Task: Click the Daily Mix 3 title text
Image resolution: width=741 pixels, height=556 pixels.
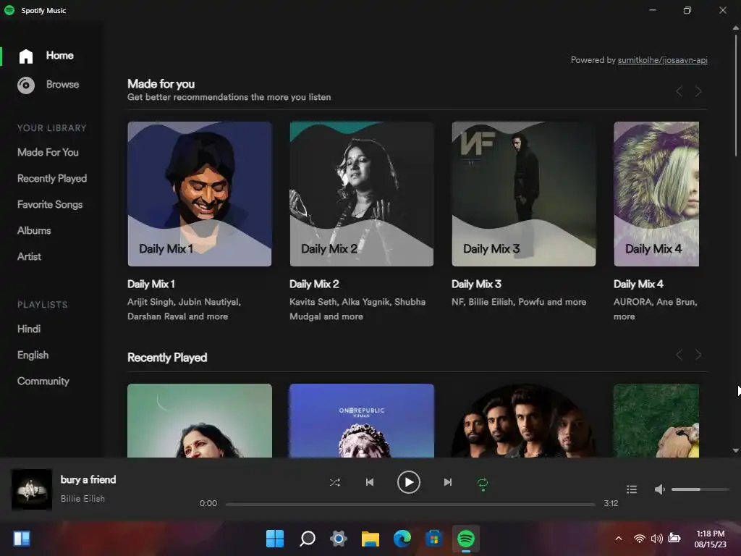Action: 476,284
